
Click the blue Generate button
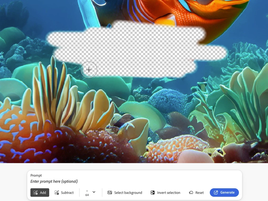(x=224, y=193)
